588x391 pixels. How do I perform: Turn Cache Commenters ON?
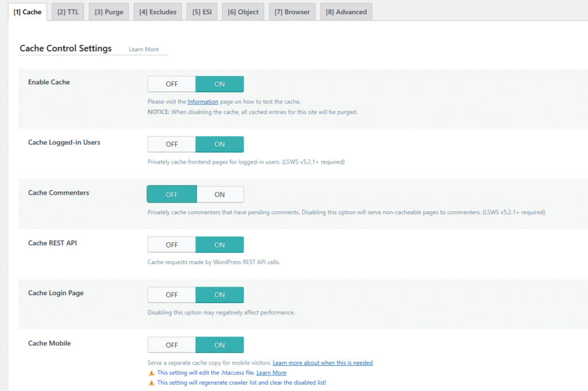(220, 194)
